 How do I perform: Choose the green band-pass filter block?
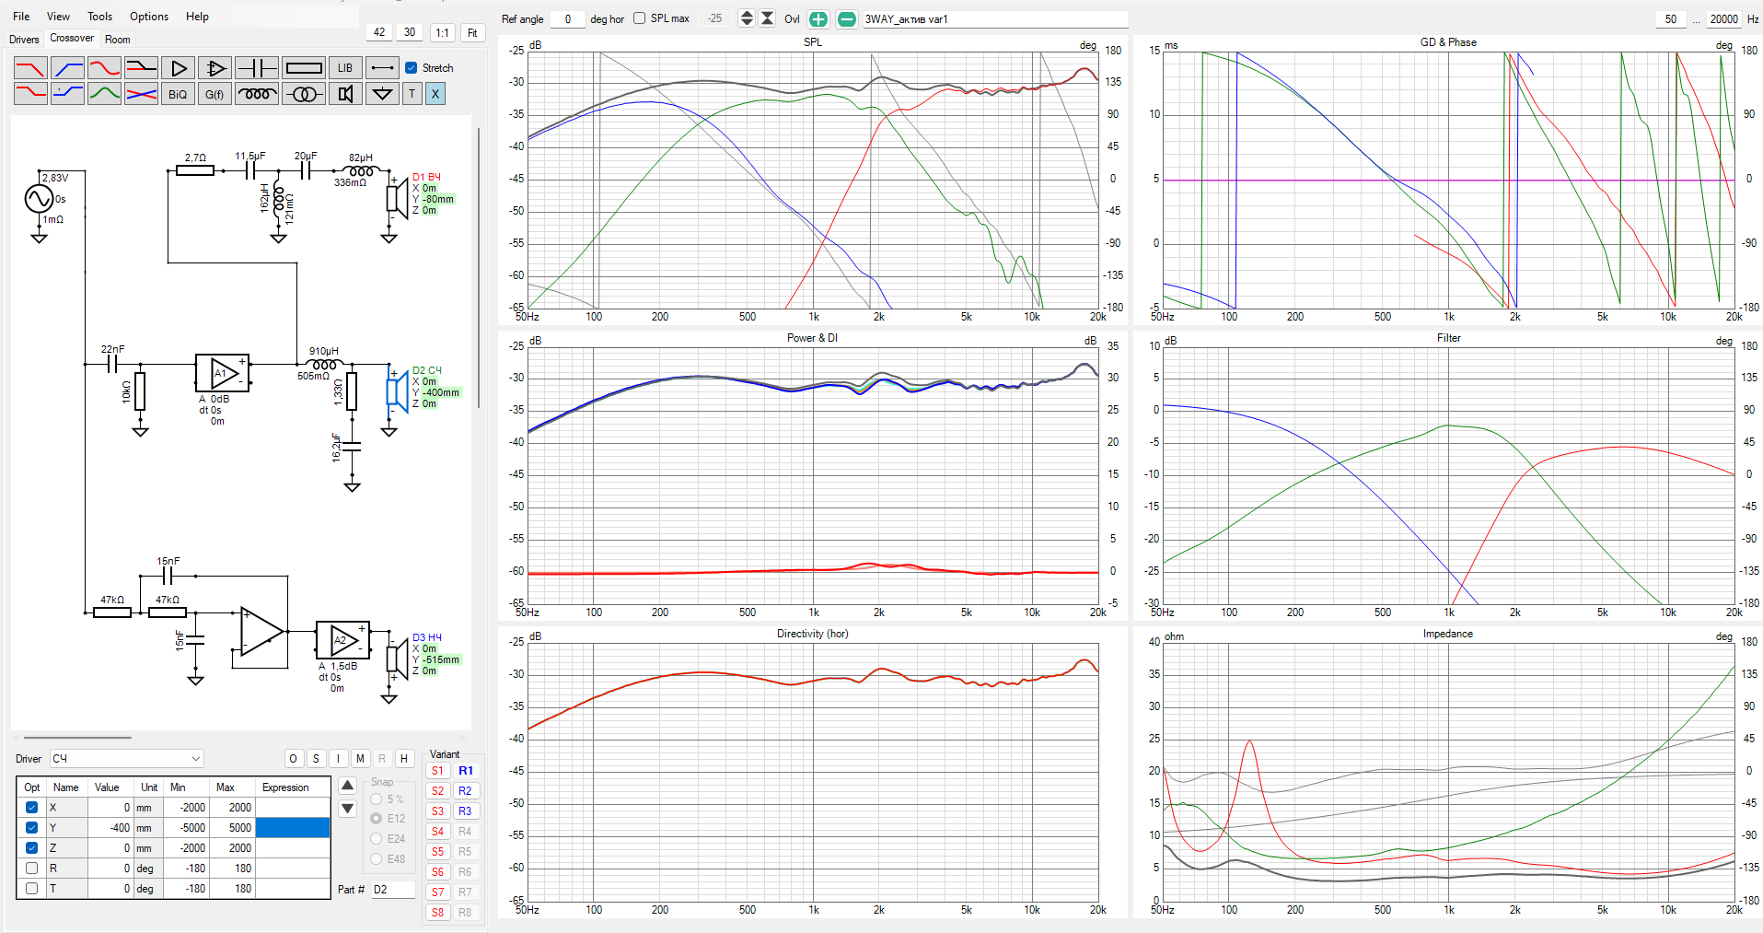click(104, 94)
